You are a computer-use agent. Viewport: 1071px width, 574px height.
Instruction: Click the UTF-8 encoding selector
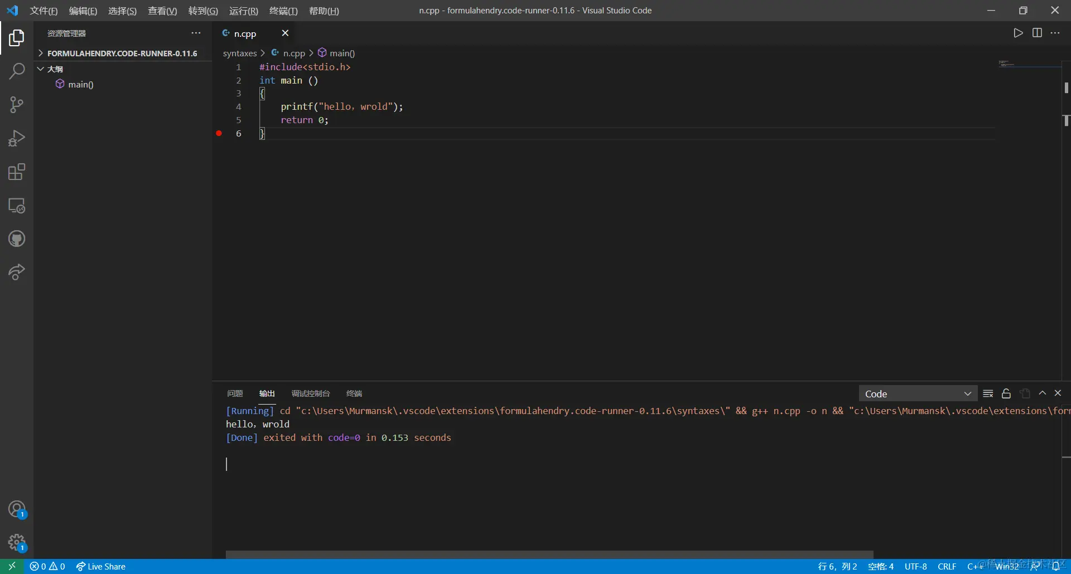[916, 566]
